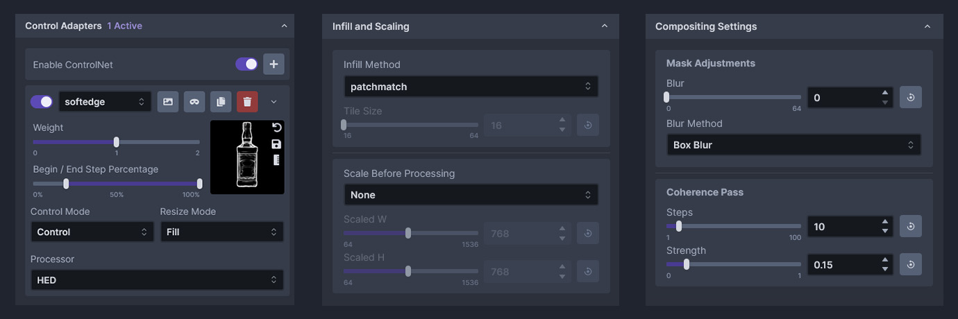Screen dimensions: 958x319
Task: Save the bottle control image
Action: (276, 144)
